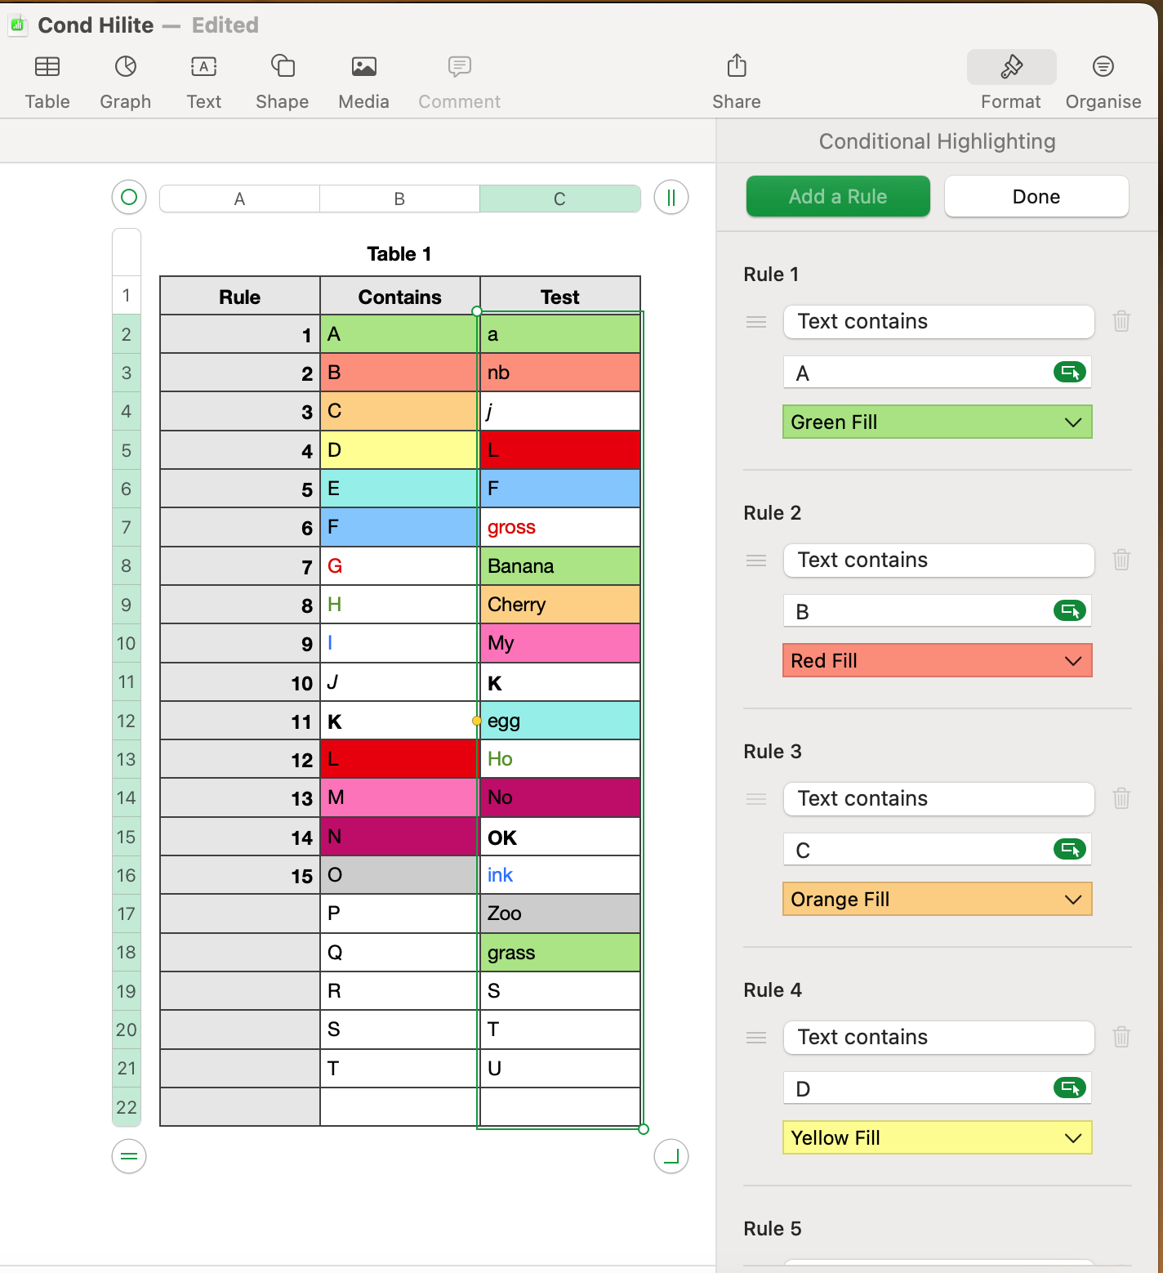The width and height of the screenshot is (1163, 1273).
Task: Open Rule 3 Text contains condition menu
Action: (x=938, y=799)
